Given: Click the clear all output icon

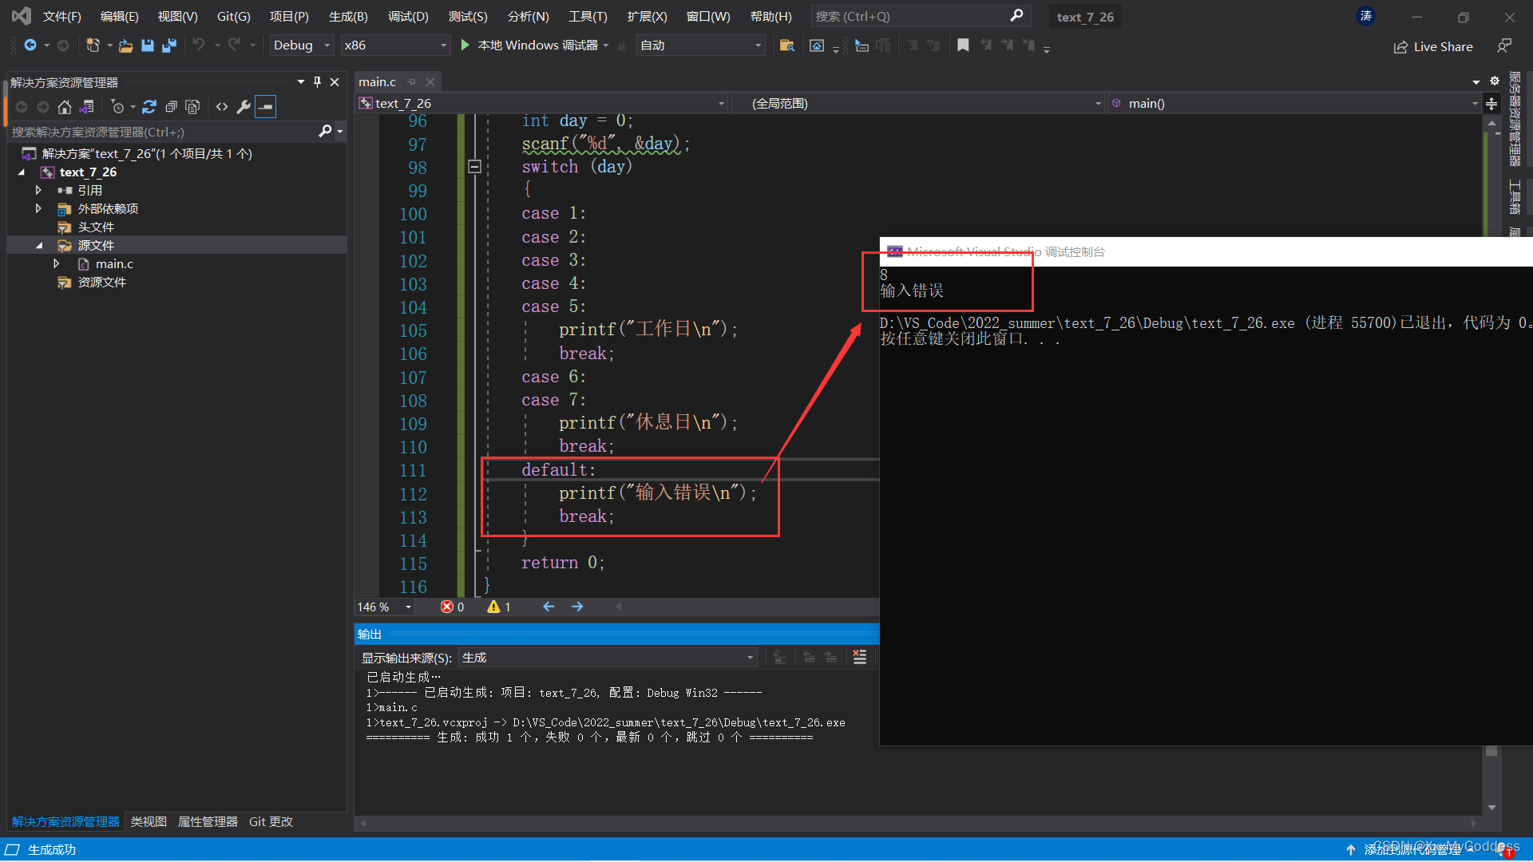Looking at the screenshot, I should pyautogui.click(x=859, y=657).
